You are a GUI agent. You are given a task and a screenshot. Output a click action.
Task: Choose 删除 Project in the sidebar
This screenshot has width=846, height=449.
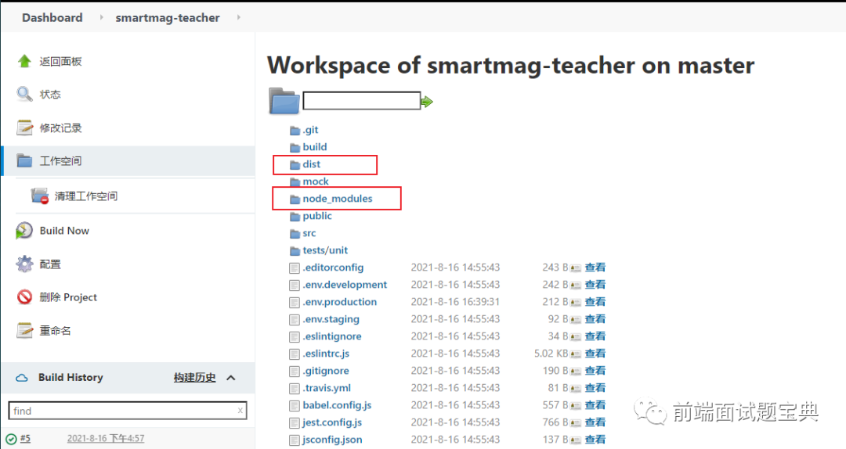click(x=68, y=297)
